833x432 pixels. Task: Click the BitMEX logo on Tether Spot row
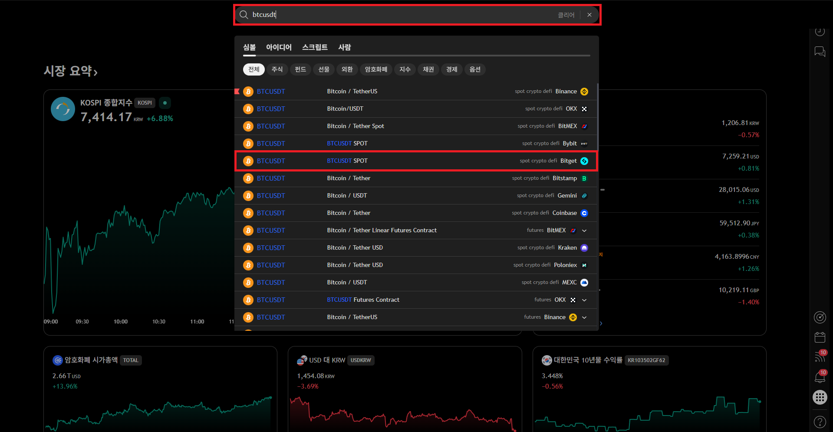click(x=584, y=126)
